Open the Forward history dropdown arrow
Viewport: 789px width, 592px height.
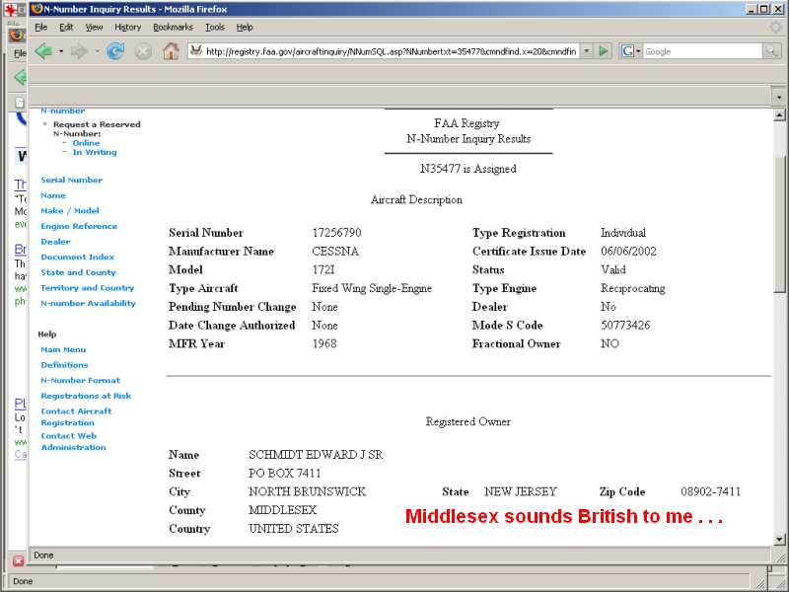click(x=97, y=51)
